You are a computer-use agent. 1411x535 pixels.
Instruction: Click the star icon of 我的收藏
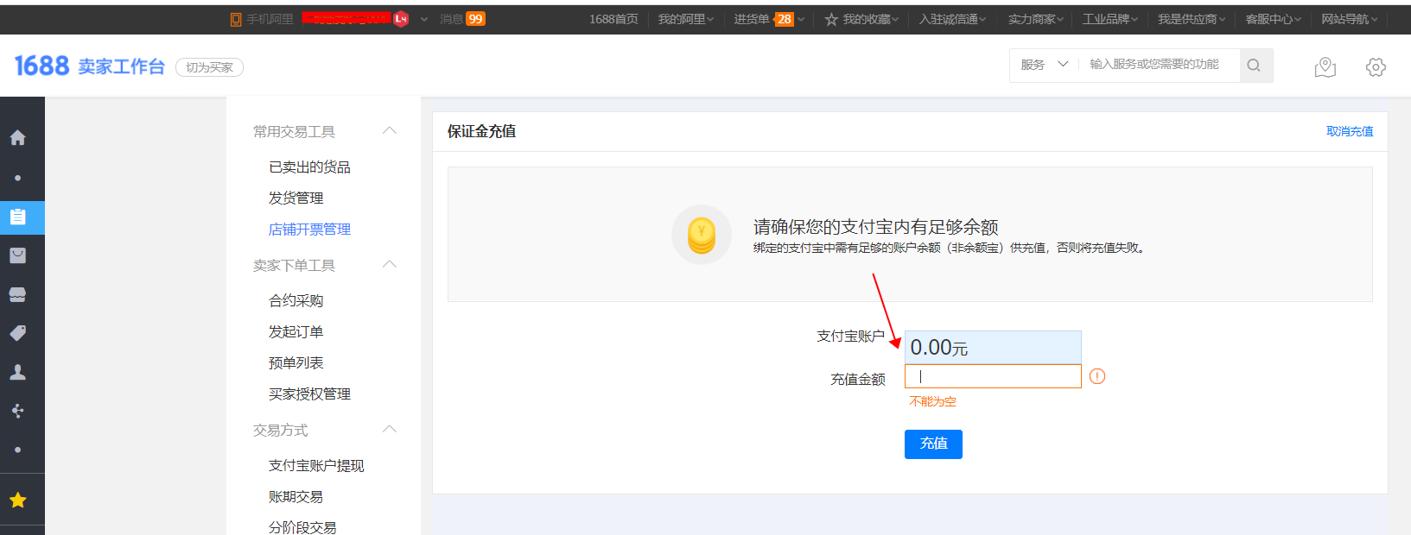click(x=831, y=19)
